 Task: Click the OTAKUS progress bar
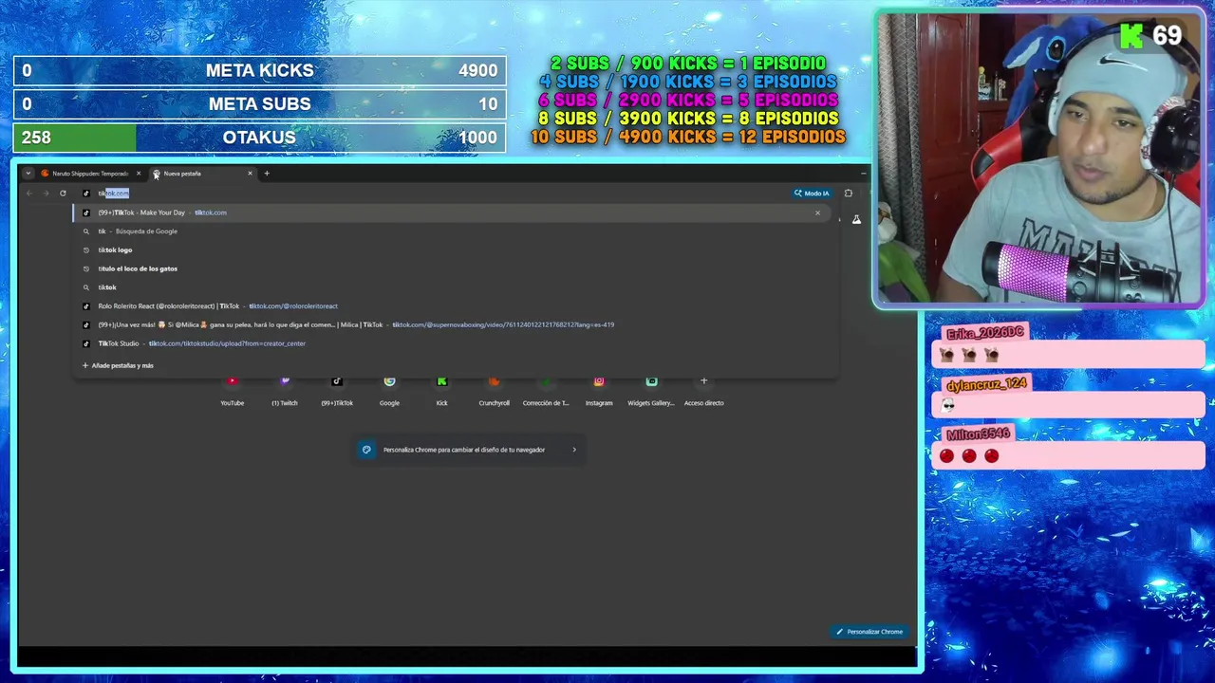(x=259, y=138)
